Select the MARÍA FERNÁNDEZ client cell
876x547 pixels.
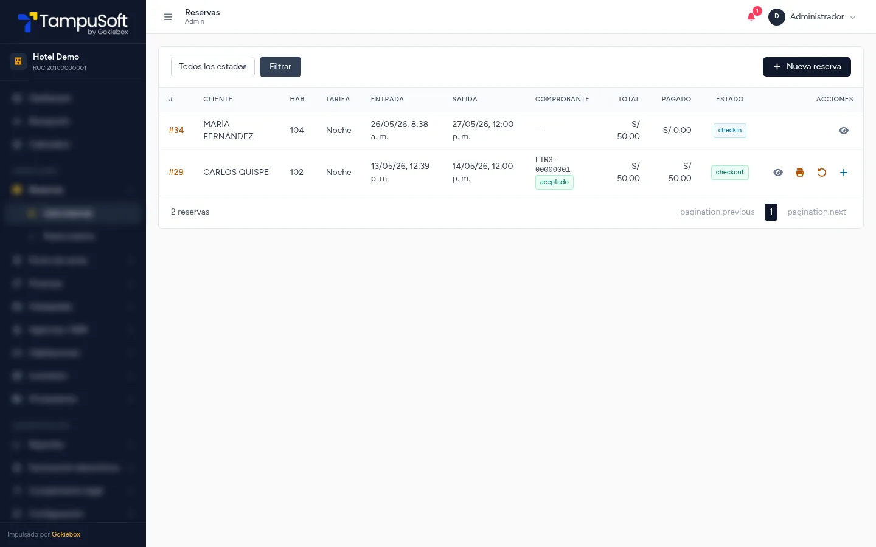point(229,130)
